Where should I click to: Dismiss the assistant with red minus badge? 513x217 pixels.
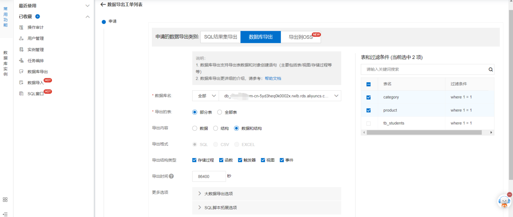pos(509,194)
